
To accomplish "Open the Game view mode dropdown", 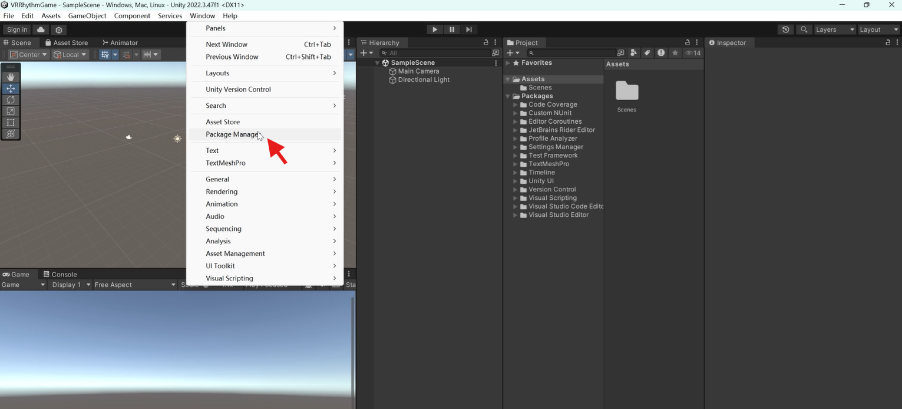I will pyautogui.click(x=23, y=285).
